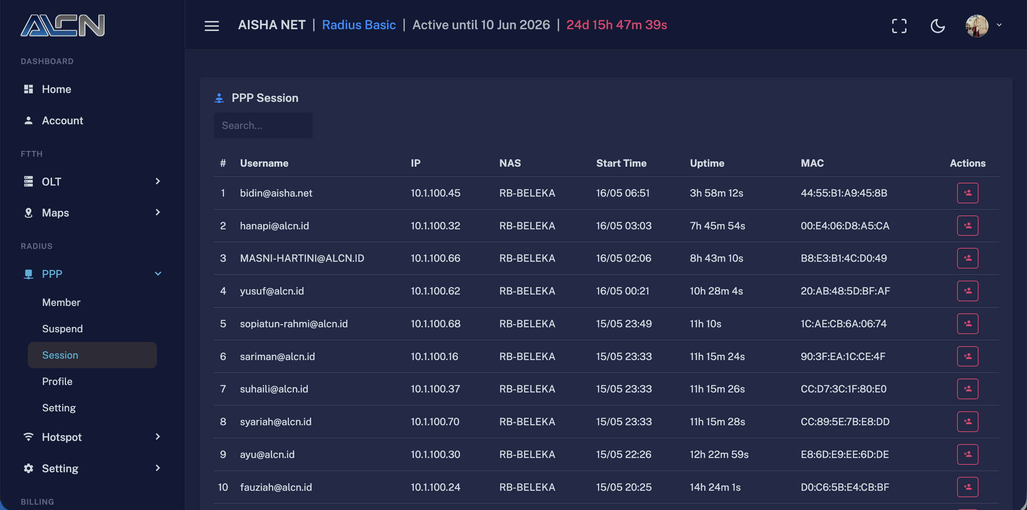Click the PPP Session search field
The height and width of the screenshot is (510, 1027).
click(x=263, y=125)
